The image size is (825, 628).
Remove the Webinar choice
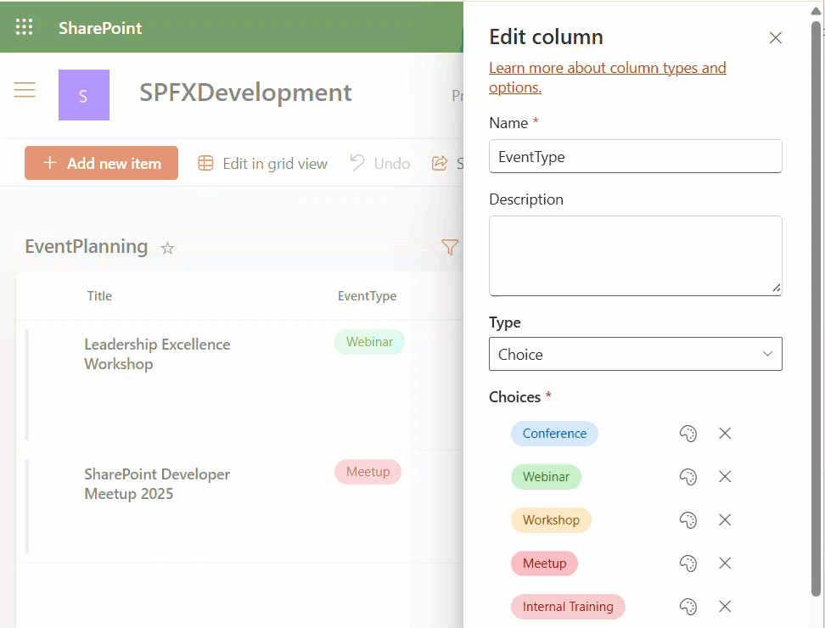coord(725,477)
